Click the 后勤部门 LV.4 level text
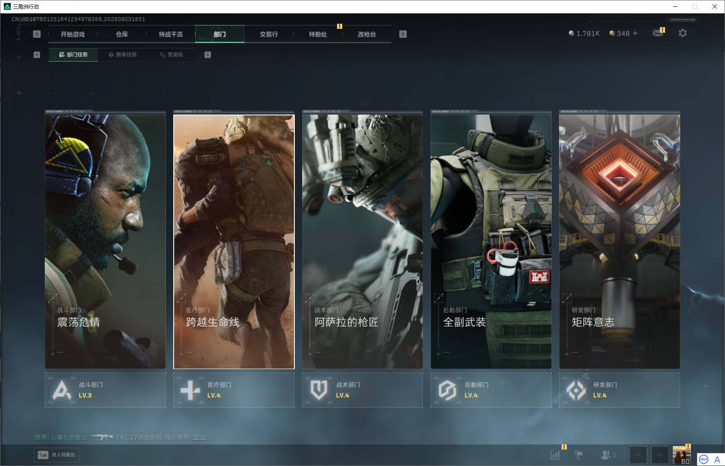This screenshot has width=725, height=466. click(x=471, y=395)
